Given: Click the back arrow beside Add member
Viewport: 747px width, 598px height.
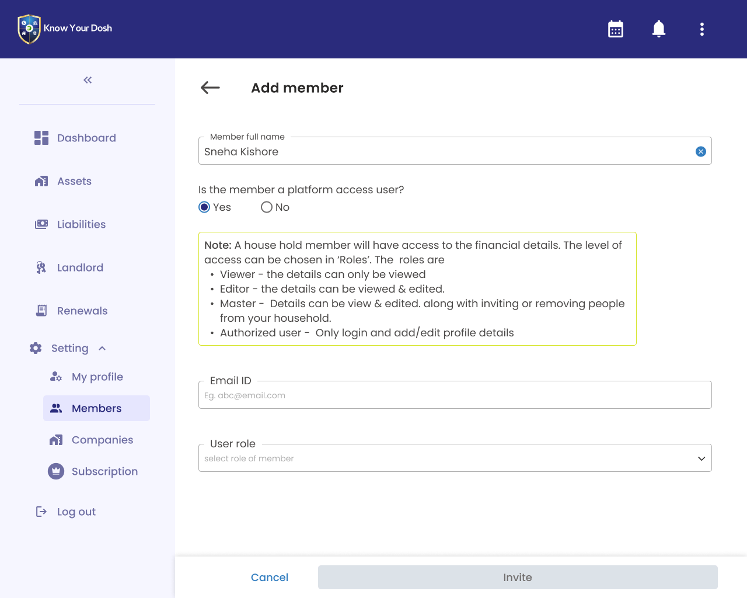Looking at the screenshot, I should tap(210, 88).
